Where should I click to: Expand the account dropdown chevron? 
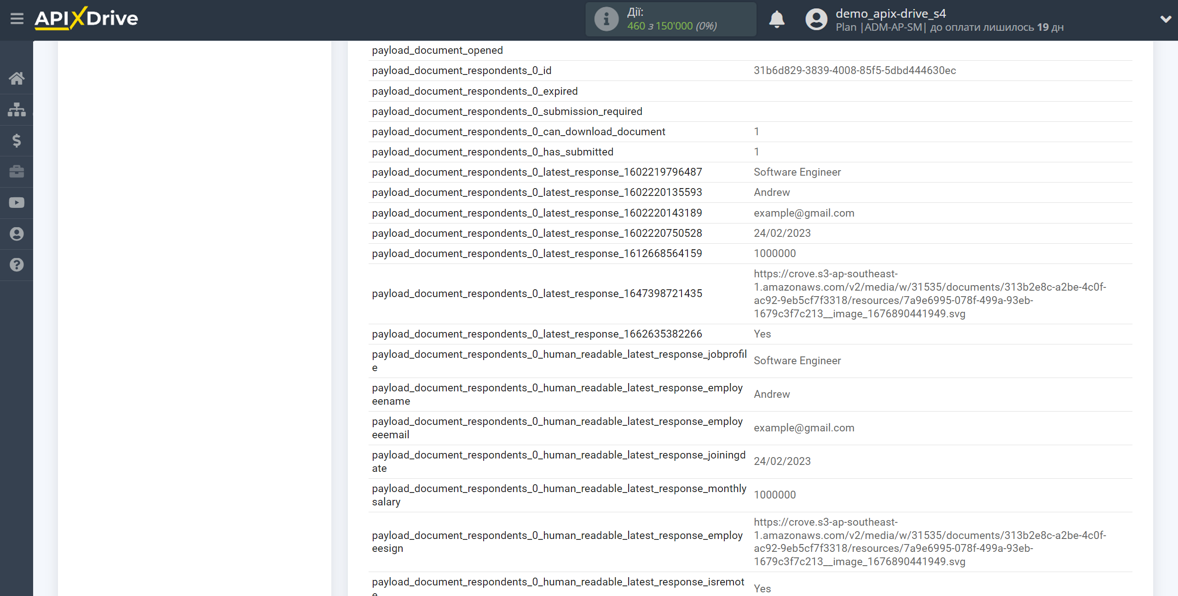coord(1165,19)
